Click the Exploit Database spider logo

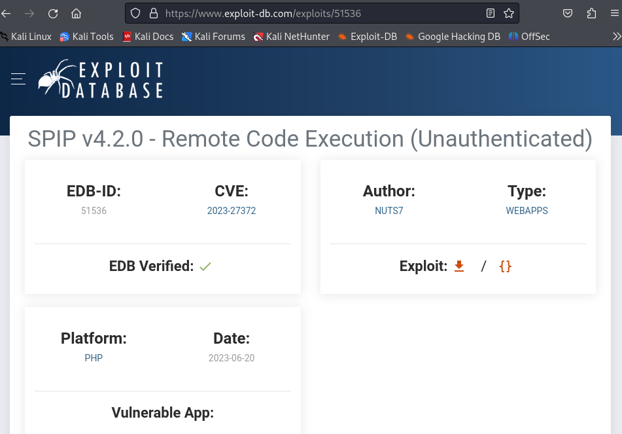pos(100,79)
